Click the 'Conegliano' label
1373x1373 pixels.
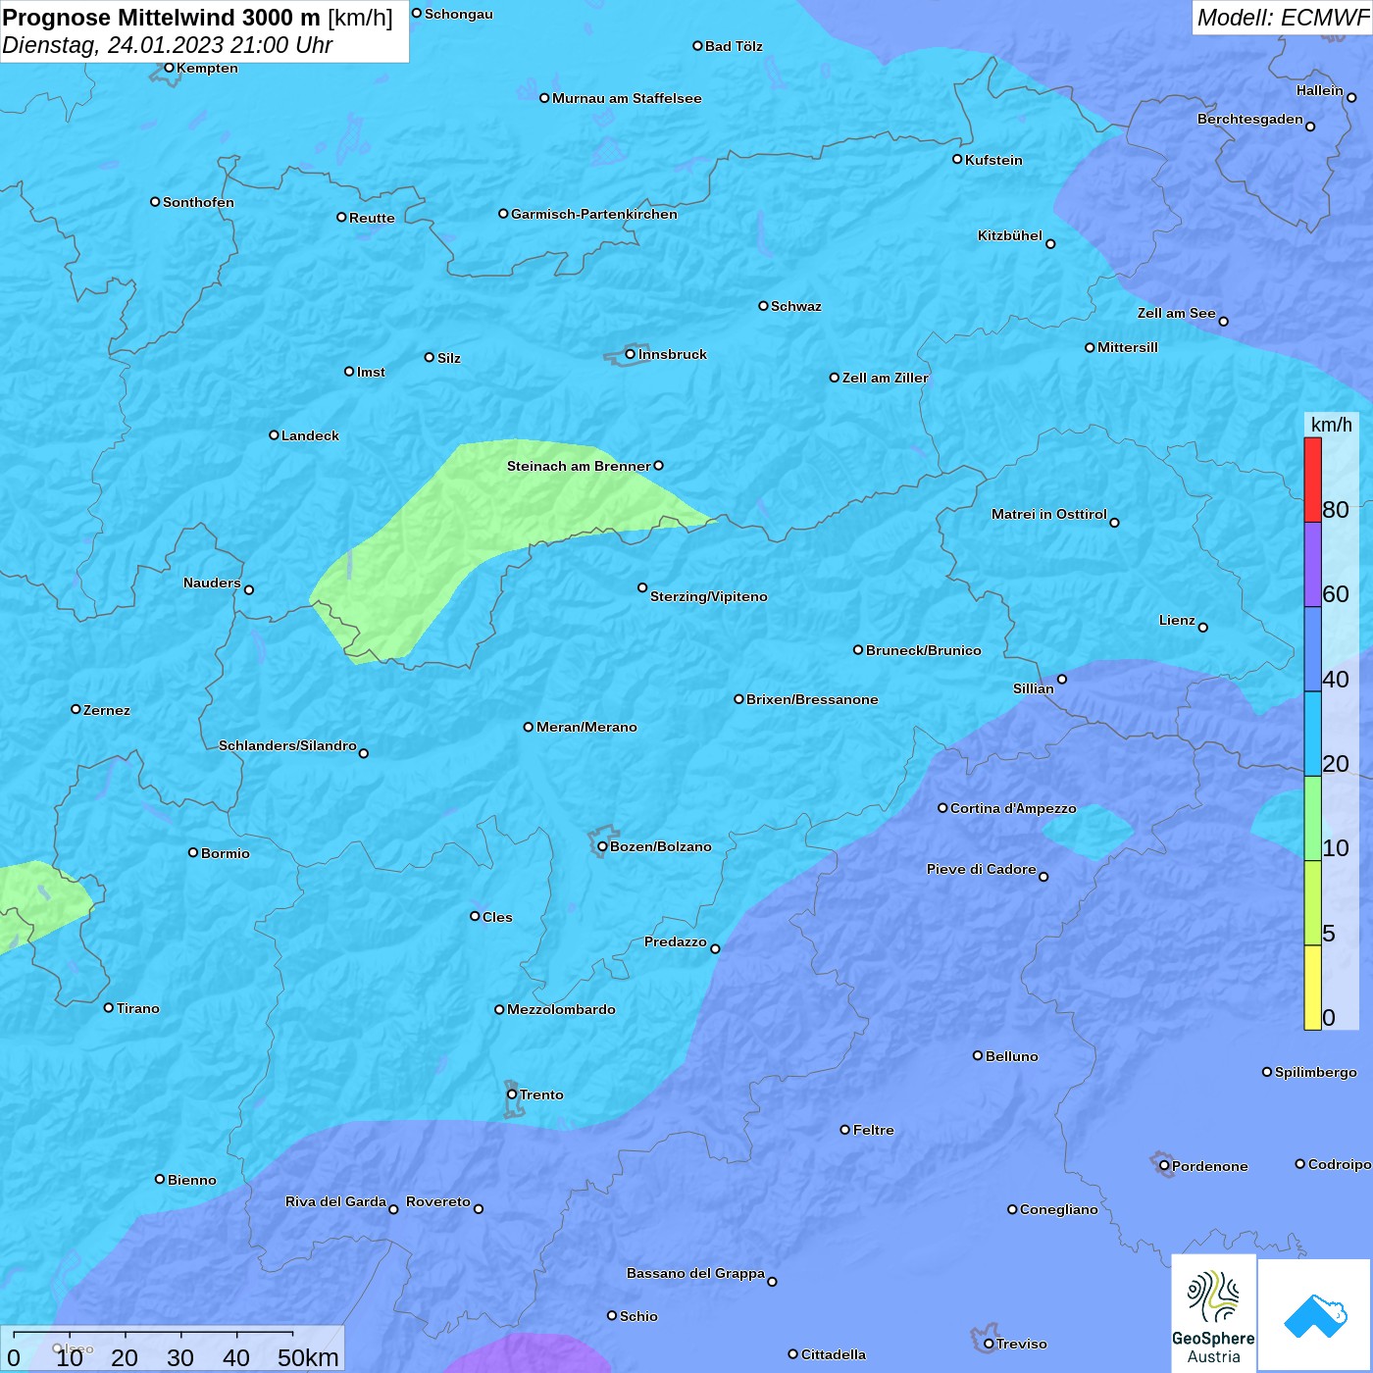click(x=1059, y=1209)
